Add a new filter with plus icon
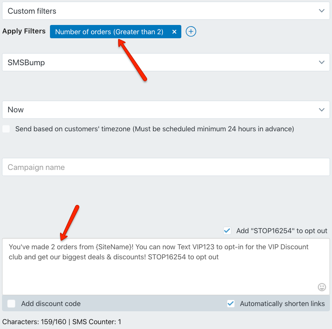Screen dimensions: 332x329 click(x=191, y=31)
